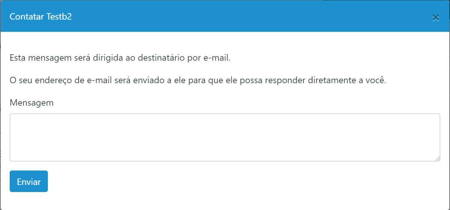450x210 pixels.
Task: Click the message box resize grip
Action: point(437,158)
